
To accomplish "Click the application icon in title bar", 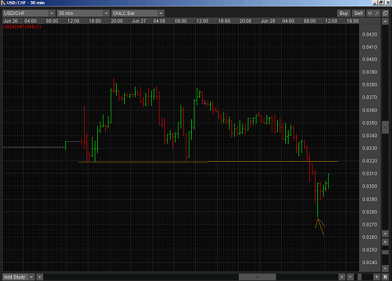I will click(3, 3).
